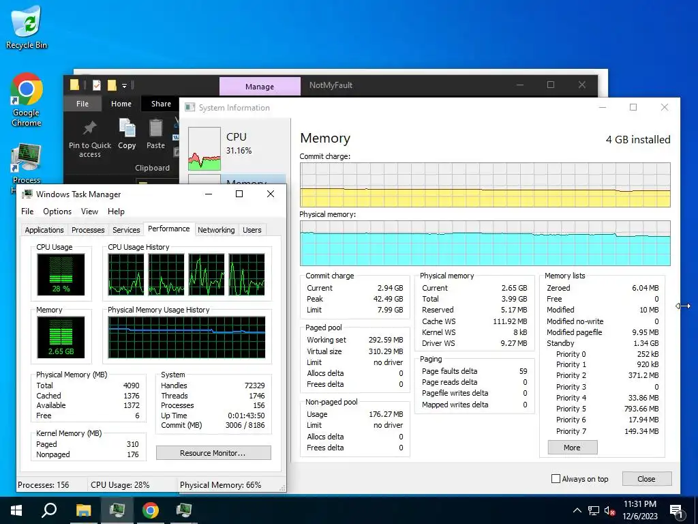Open the notification center icon
This screenshot has height=524, width=698.
676,511
